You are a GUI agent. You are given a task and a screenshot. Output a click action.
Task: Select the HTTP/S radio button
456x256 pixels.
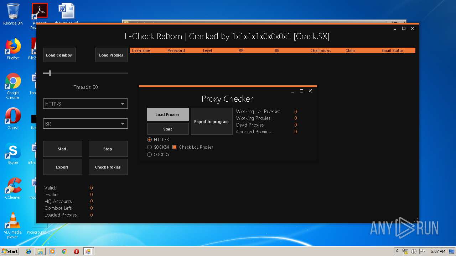(x=150, y=140)
